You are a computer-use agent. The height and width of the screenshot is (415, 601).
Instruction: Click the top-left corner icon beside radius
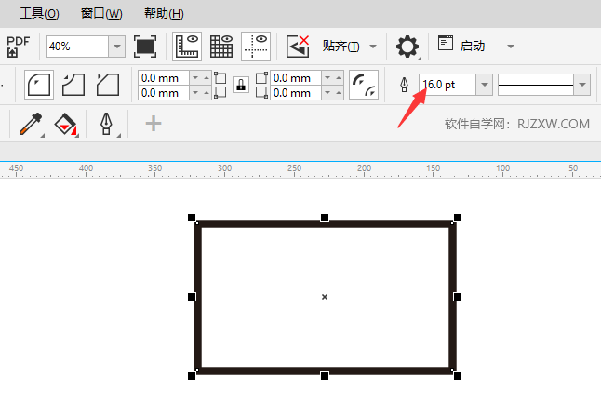(220, 78)
